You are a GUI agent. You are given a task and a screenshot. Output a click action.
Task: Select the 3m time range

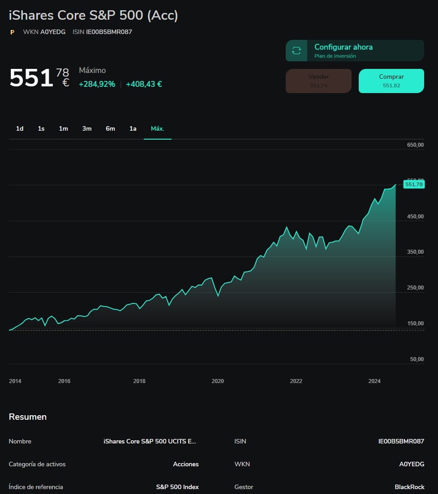click(86, 128)
